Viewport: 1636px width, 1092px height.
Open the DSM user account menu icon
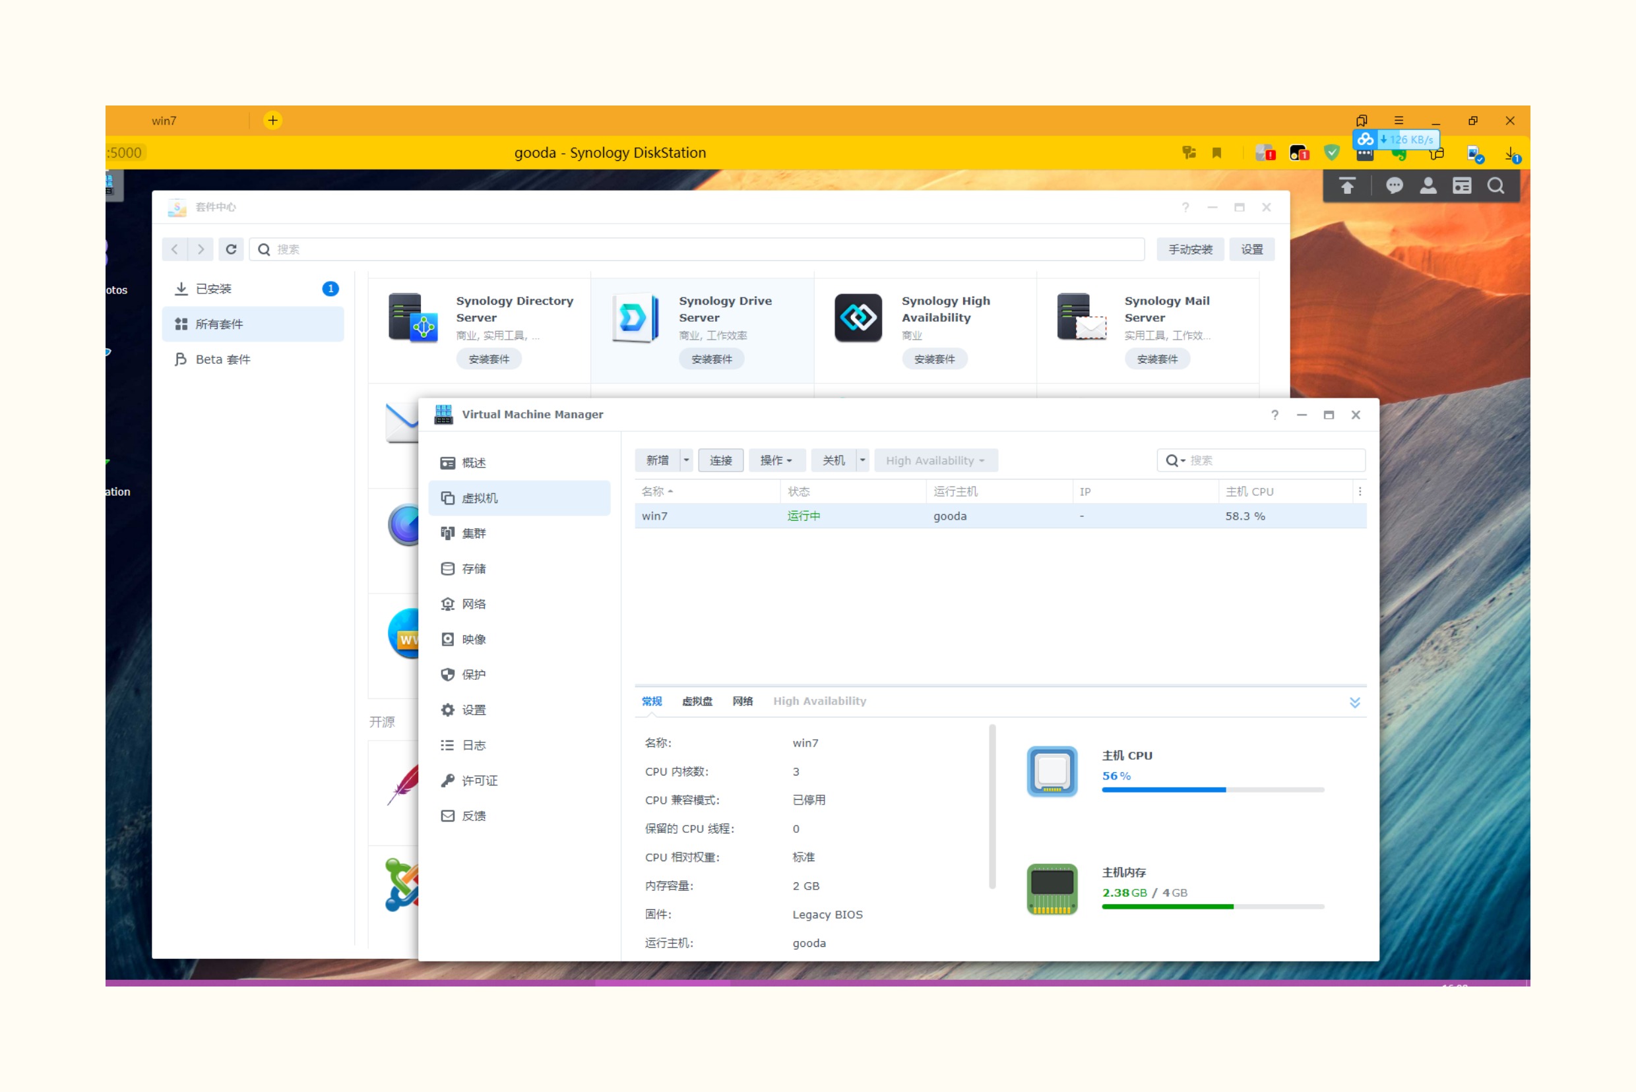pos(1428,186)
